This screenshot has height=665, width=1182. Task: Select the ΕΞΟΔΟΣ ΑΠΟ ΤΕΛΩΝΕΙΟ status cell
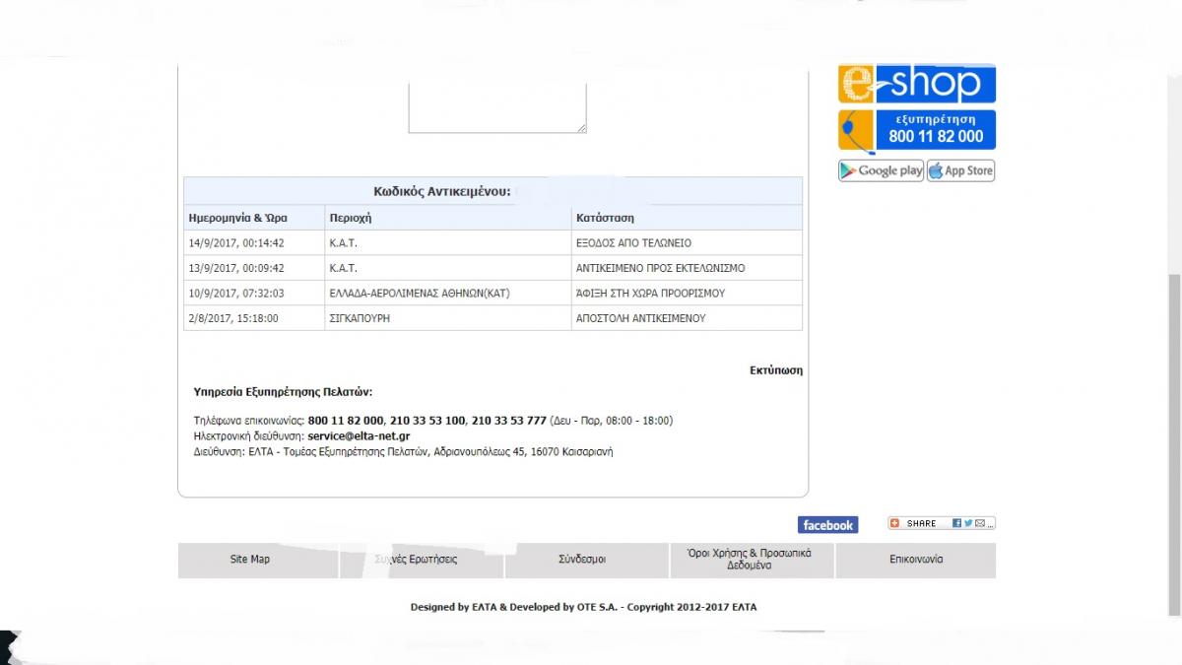tap(687, 242)
